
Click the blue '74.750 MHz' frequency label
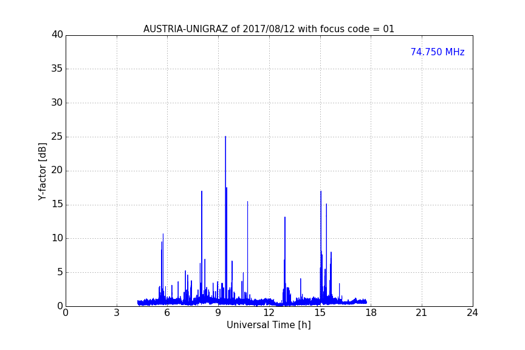[x=437, y=52]
